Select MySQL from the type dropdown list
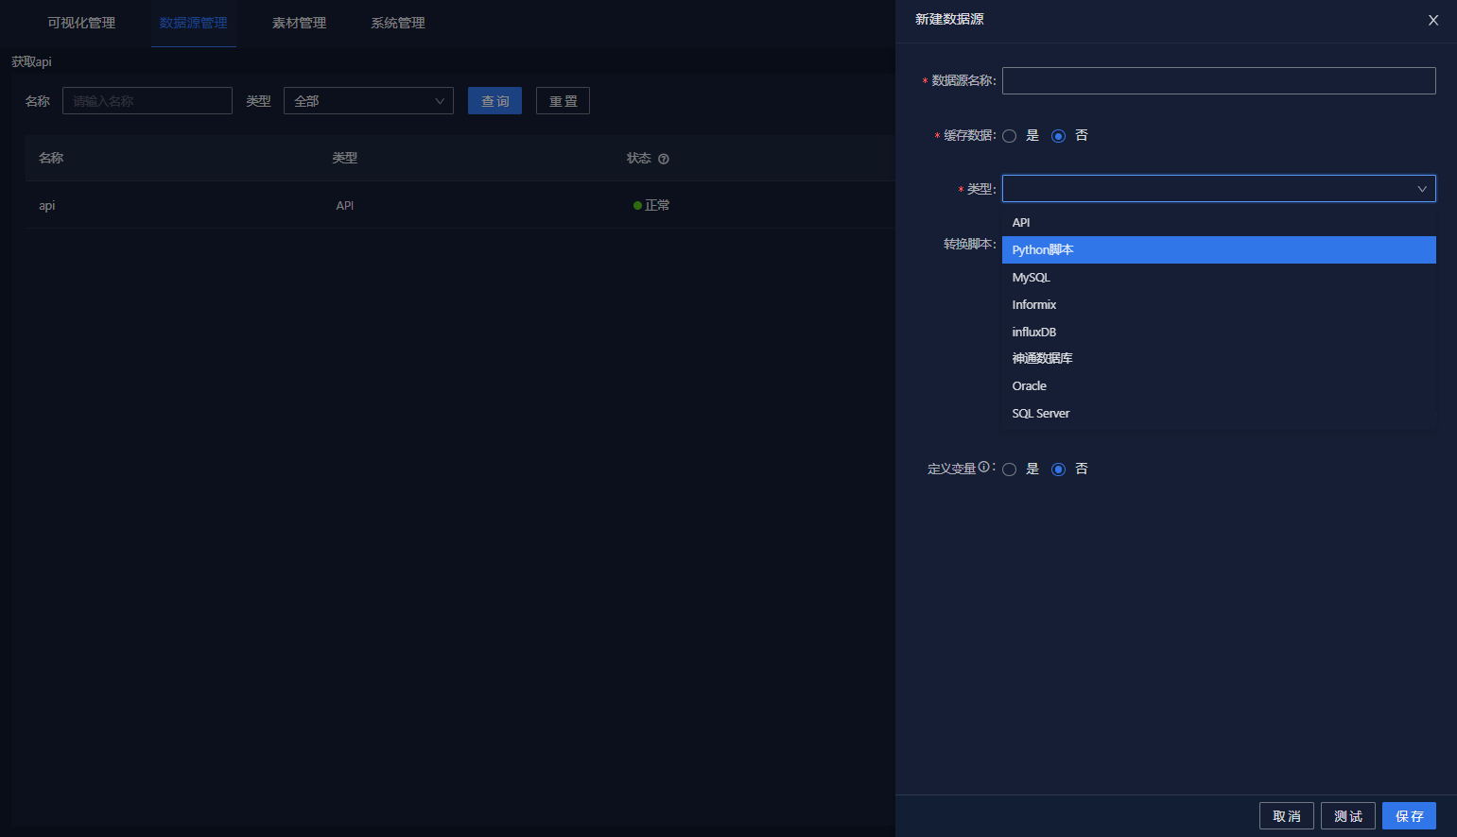This screenshot has height=837, width=1457. tap(1031, 277)
